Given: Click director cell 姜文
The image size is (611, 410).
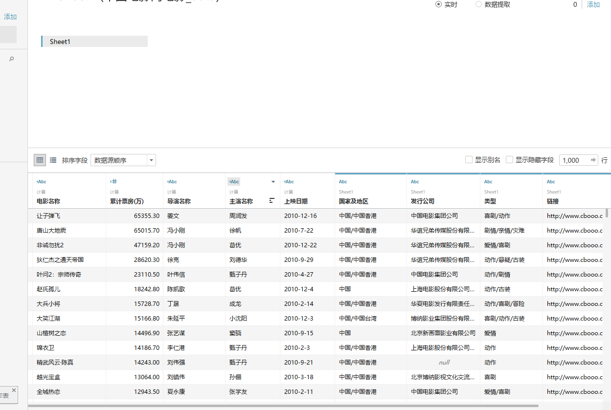Looking at the screenshot, I should [194, 216].
